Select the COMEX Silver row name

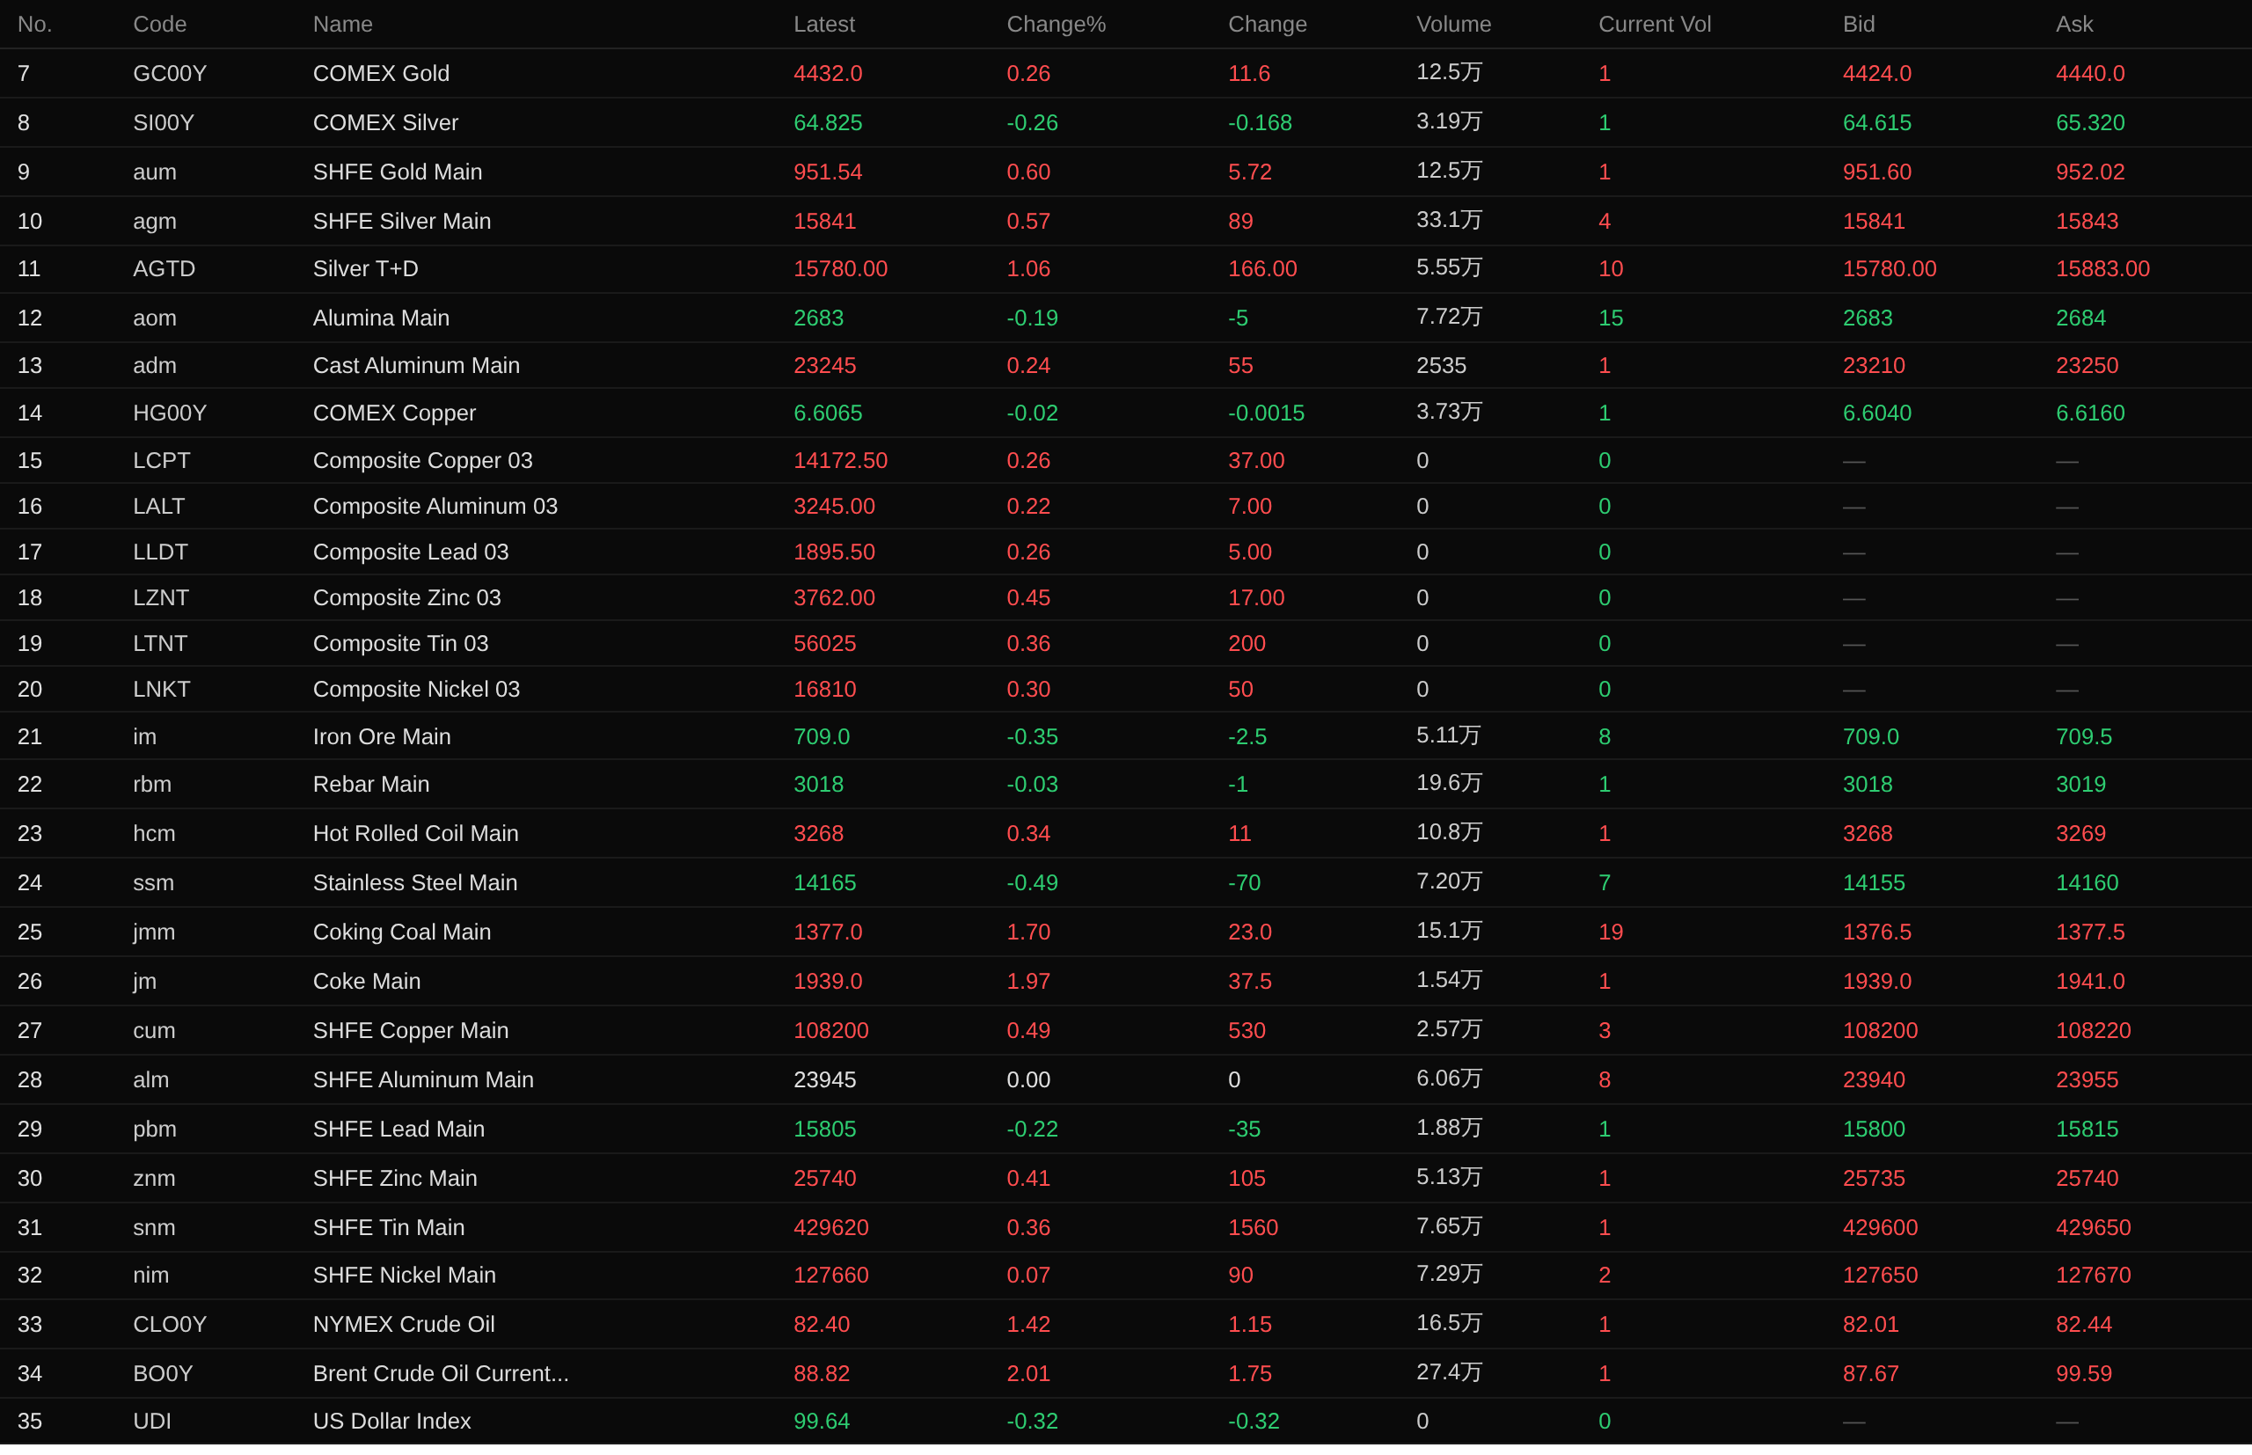pos(385,123)
